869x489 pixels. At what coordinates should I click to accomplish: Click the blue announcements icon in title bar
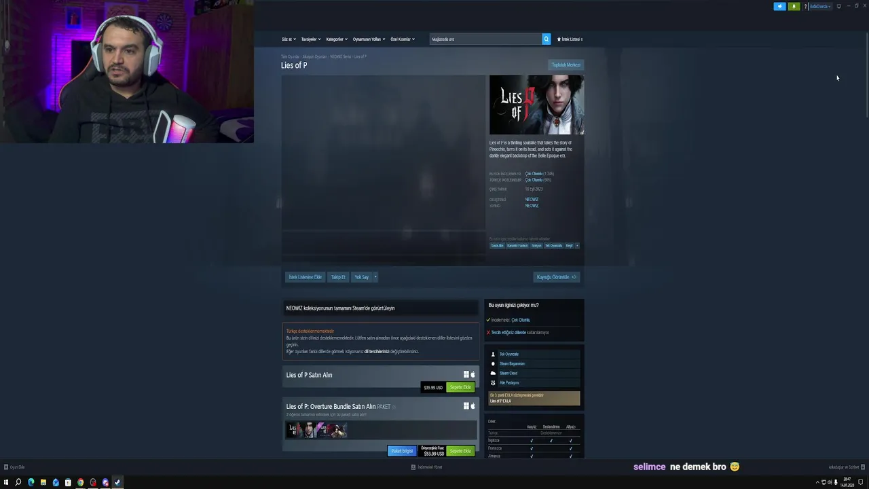[780, 7]
